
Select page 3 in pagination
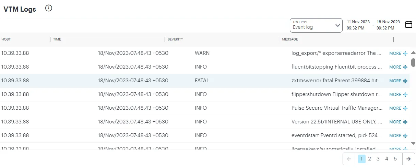[378, 159]
